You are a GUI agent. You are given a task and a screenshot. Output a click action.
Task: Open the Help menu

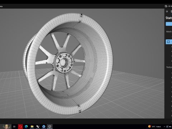(1, 6)
